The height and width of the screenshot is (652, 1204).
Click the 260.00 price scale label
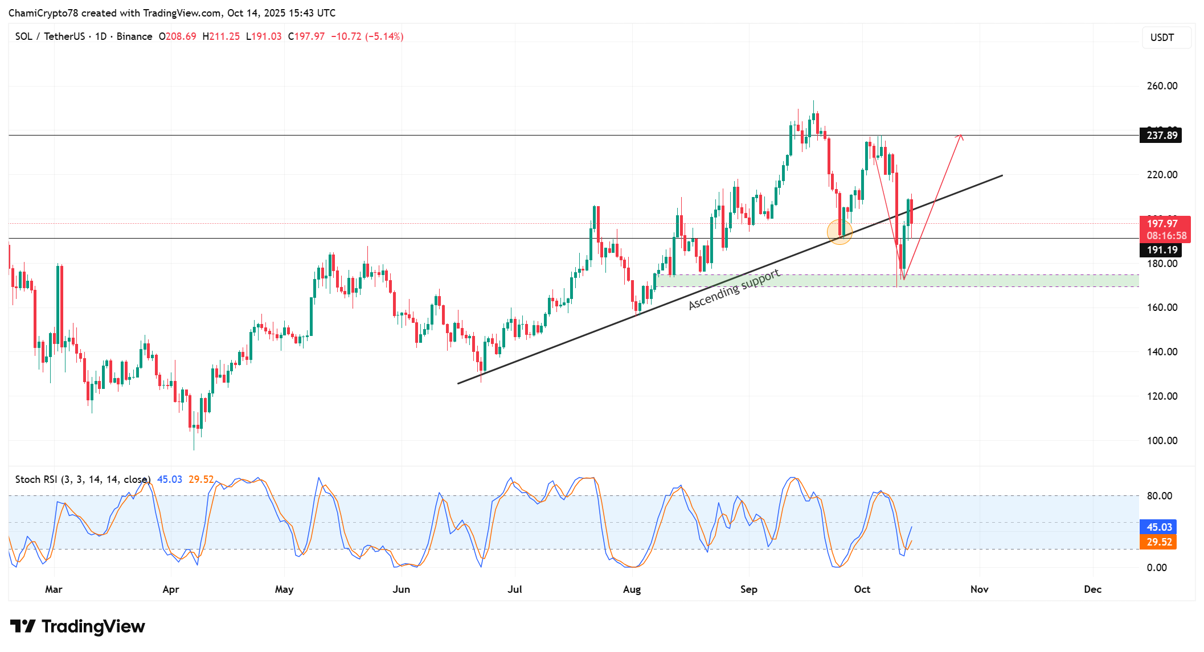click(x=1162, y=86)
